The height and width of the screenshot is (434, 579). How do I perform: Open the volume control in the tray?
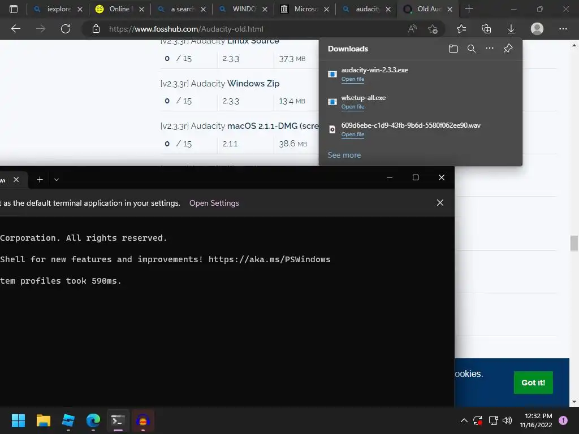(507, 420)
